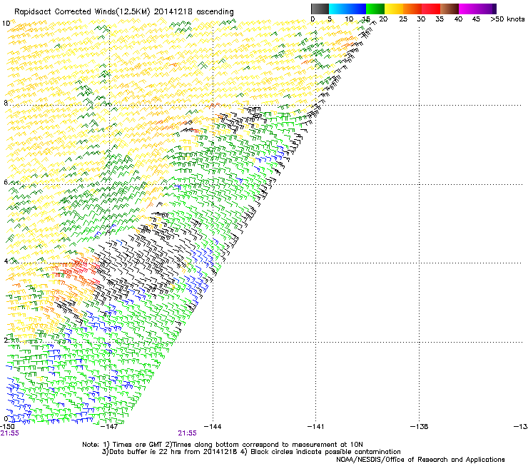
Task: Click the longitude label -144
Action: [x=213, y=427]
